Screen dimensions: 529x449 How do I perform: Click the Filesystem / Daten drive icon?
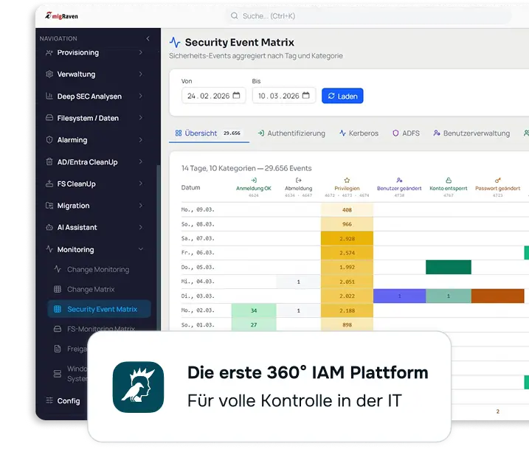(x=49, y=118)
